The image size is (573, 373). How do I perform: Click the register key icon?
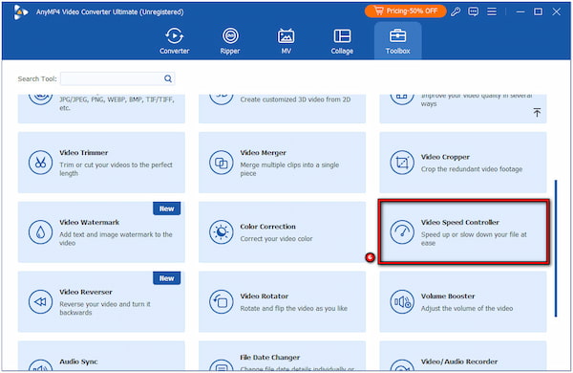[x=456, y=11]
